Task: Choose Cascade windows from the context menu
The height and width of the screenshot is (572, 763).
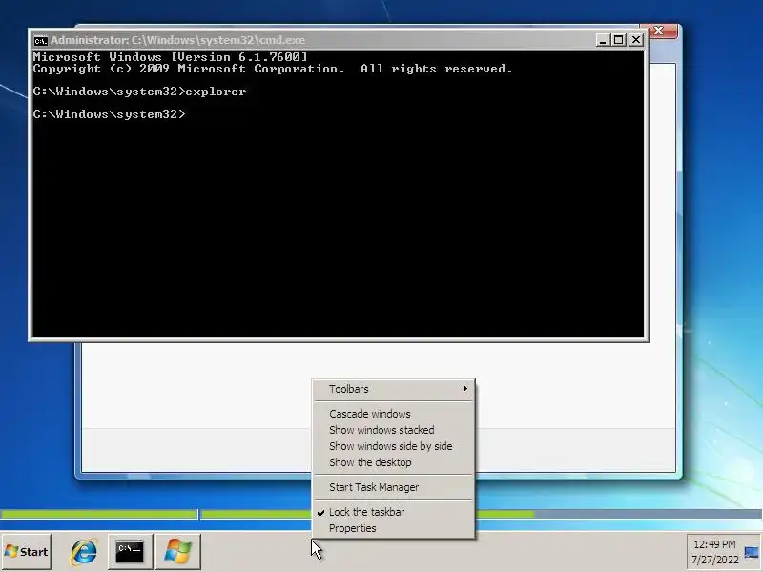Action: [394, 414]
